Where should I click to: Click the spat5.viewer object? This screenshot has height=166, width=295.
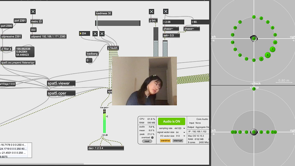61,83
